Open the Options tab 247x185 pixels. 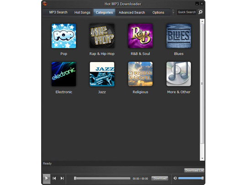tap(158, 12)
